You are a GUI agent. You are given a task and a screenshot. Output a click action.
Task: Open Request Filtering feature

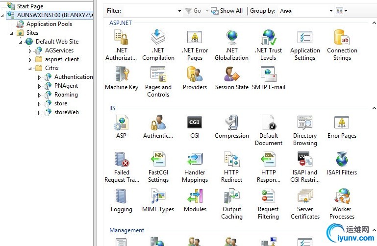pos(268,204)
